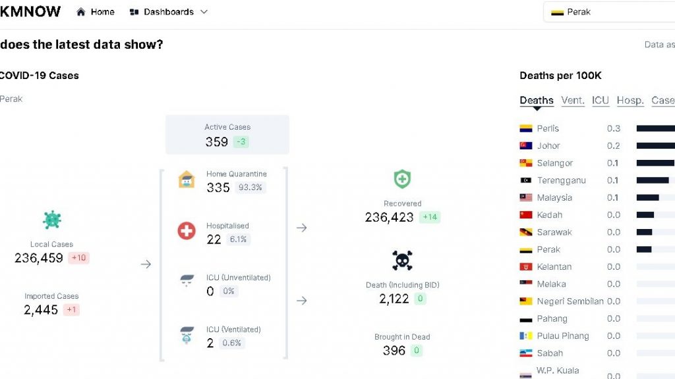Select Selangor in the ranking list

pos(554,163)
